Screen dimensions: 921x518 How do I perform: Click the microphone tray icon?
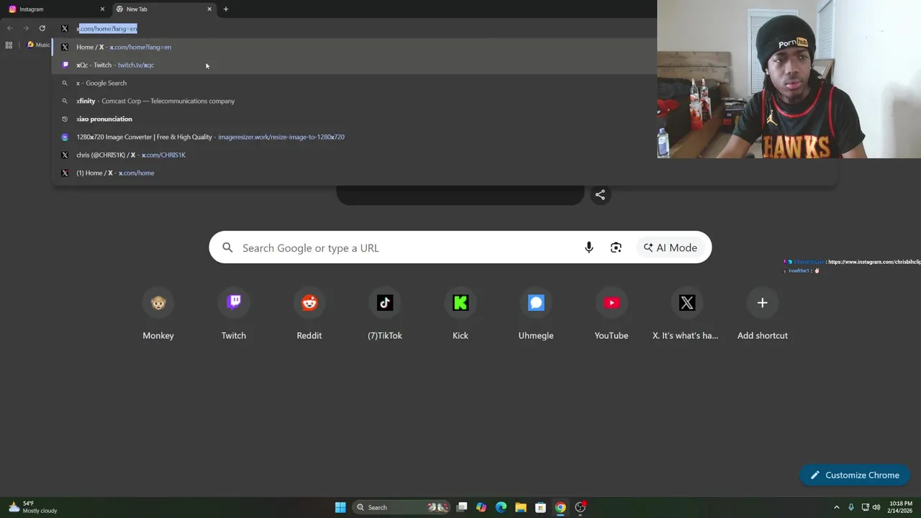(x=851, y=507)
